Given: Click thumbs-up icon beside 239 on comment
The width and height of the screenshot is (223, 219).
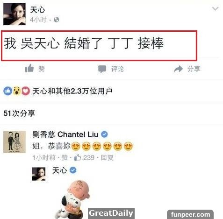Looking at the screenshot, I should pos(78,157).
